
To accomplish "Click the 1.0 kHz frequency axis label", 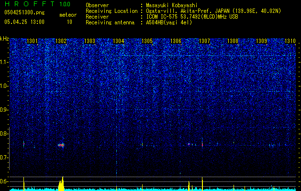I will (4, 86).
